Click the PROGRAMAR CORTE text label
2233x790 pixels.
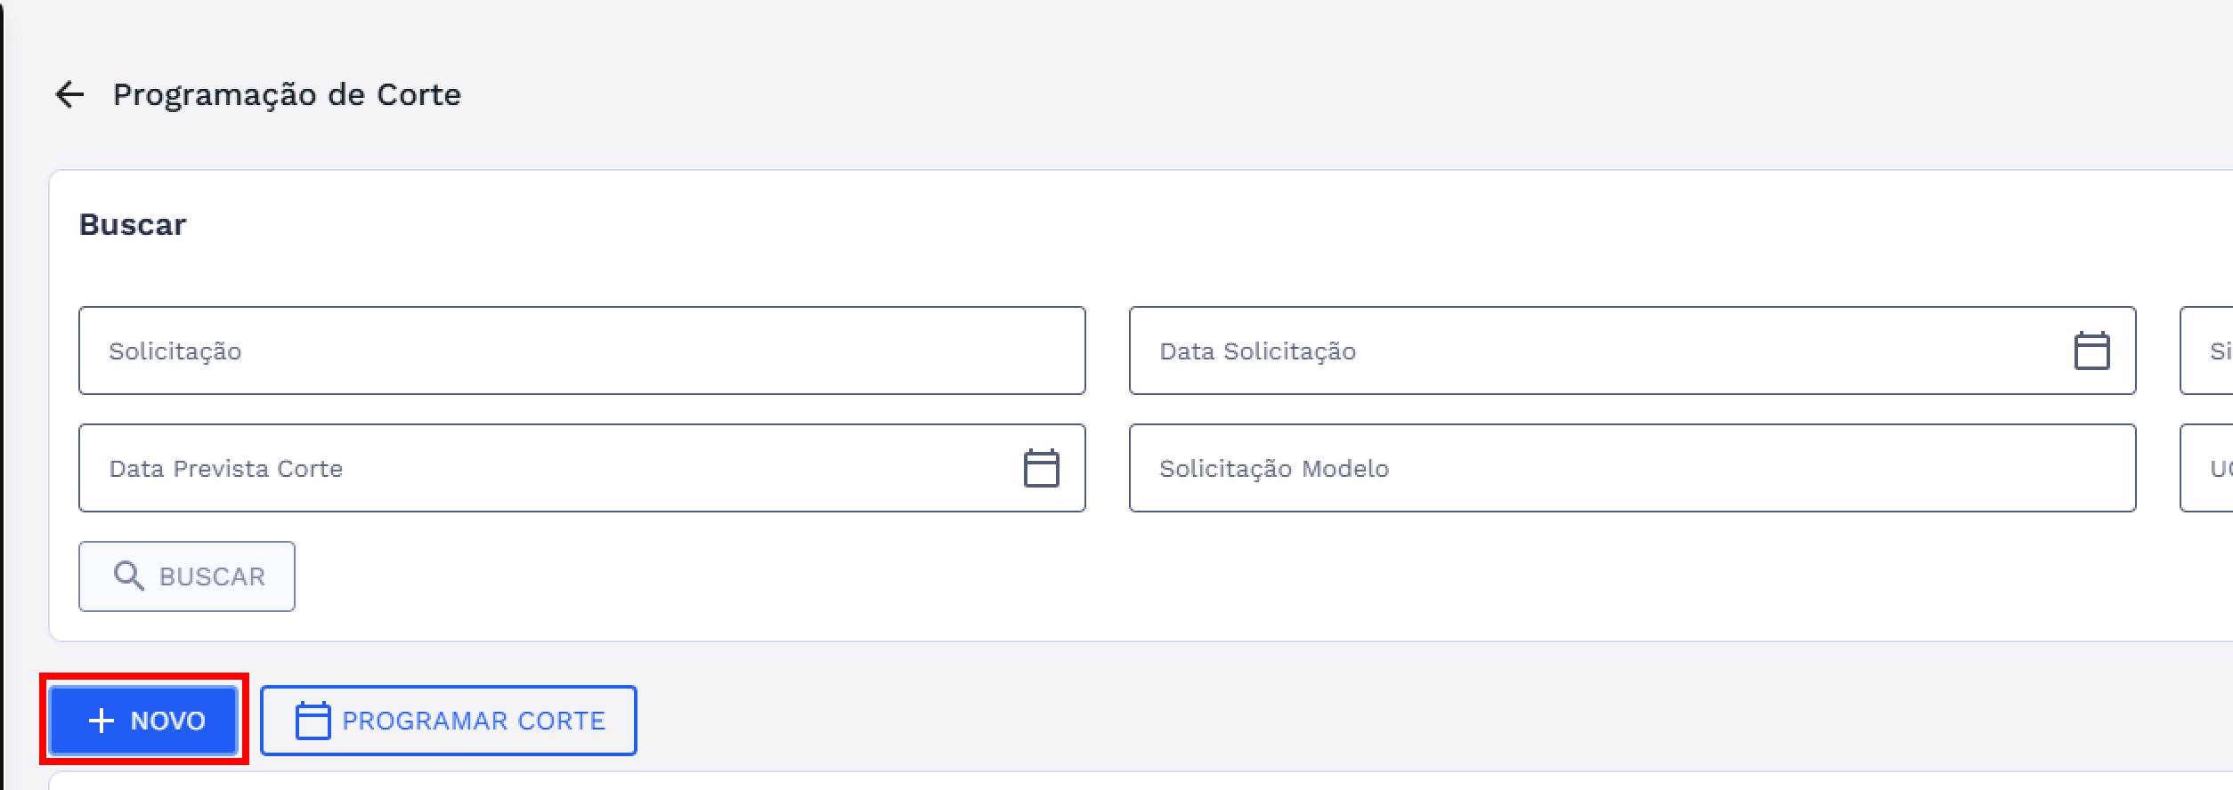click(x=474, y=721)
